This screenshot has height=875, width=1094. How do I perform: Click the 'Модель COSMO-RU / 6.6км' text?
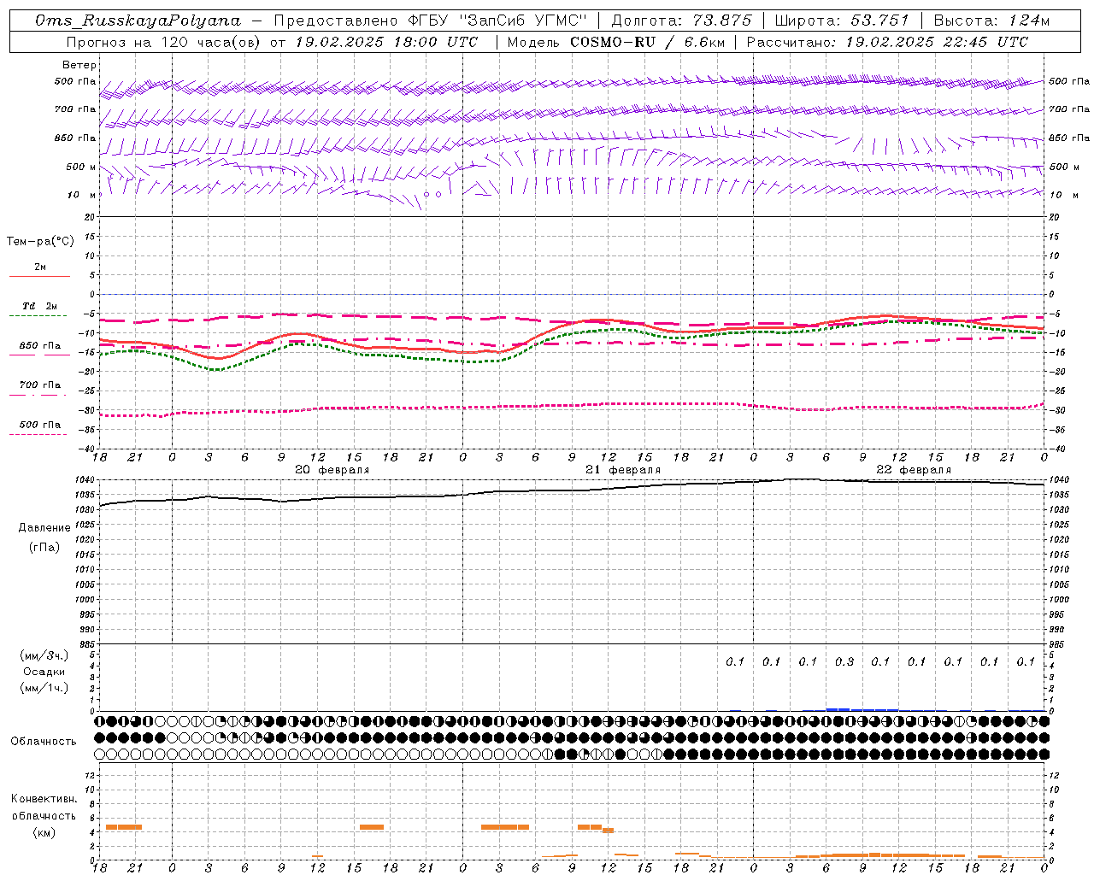615,42
